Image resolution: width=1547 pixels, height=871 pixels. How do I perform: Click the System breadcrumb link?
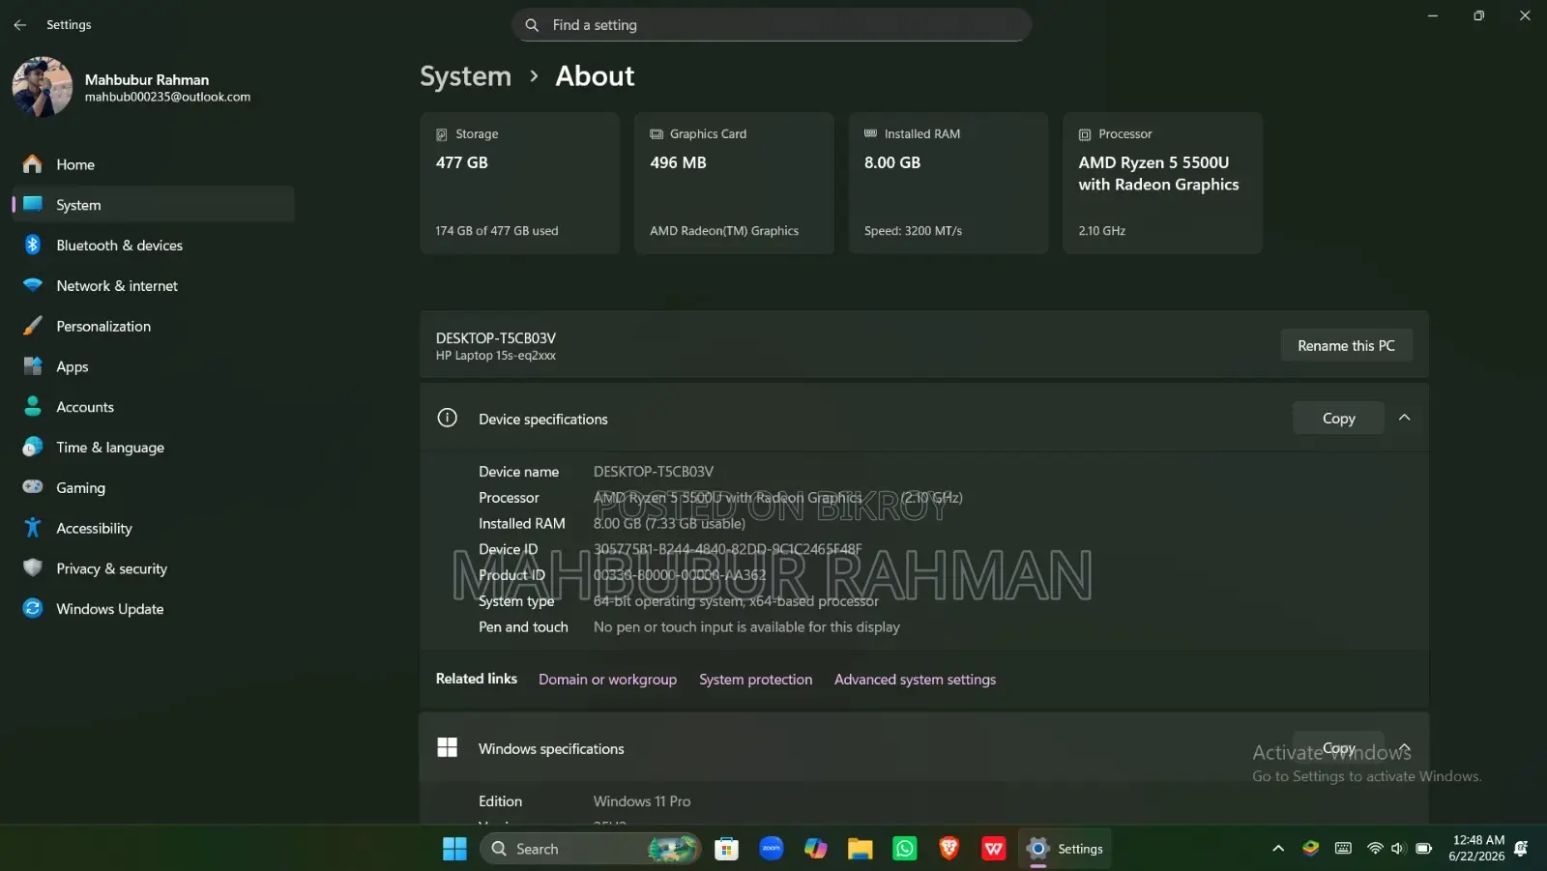pos(465,76)
